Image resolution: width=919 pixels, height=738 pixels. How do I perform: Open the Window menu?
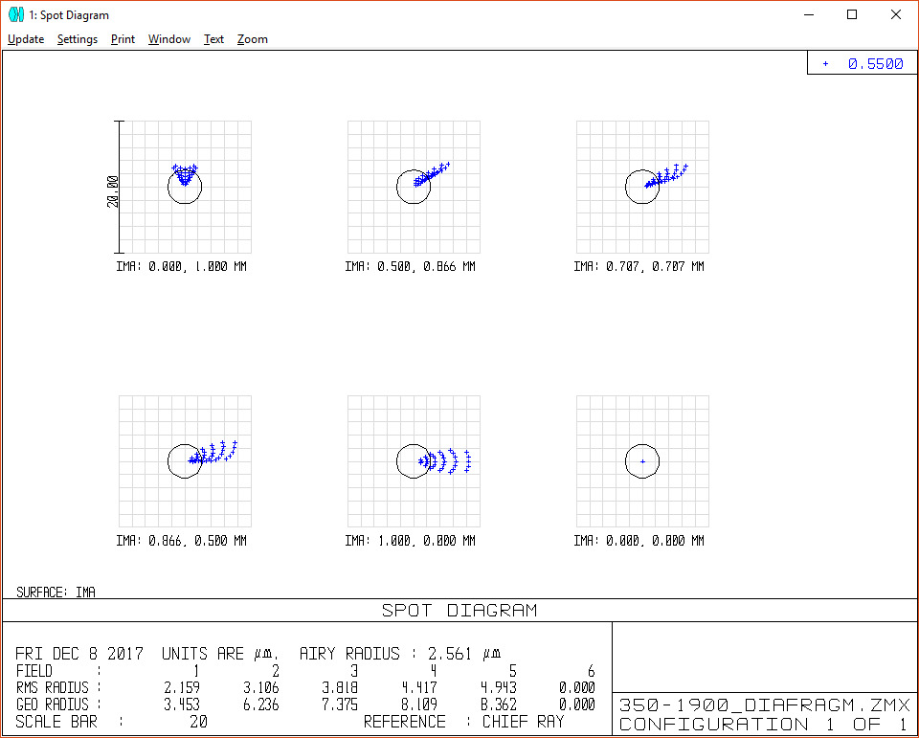pyautogui.click(x=169, y=39)
